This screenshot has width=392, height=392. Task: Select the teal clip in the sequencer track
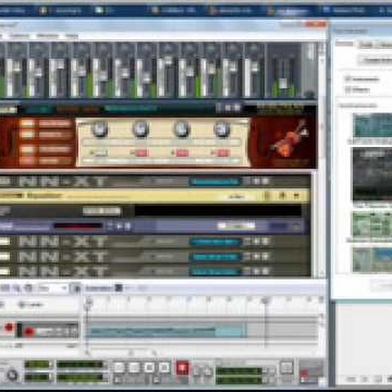click(x=166, y=332)
